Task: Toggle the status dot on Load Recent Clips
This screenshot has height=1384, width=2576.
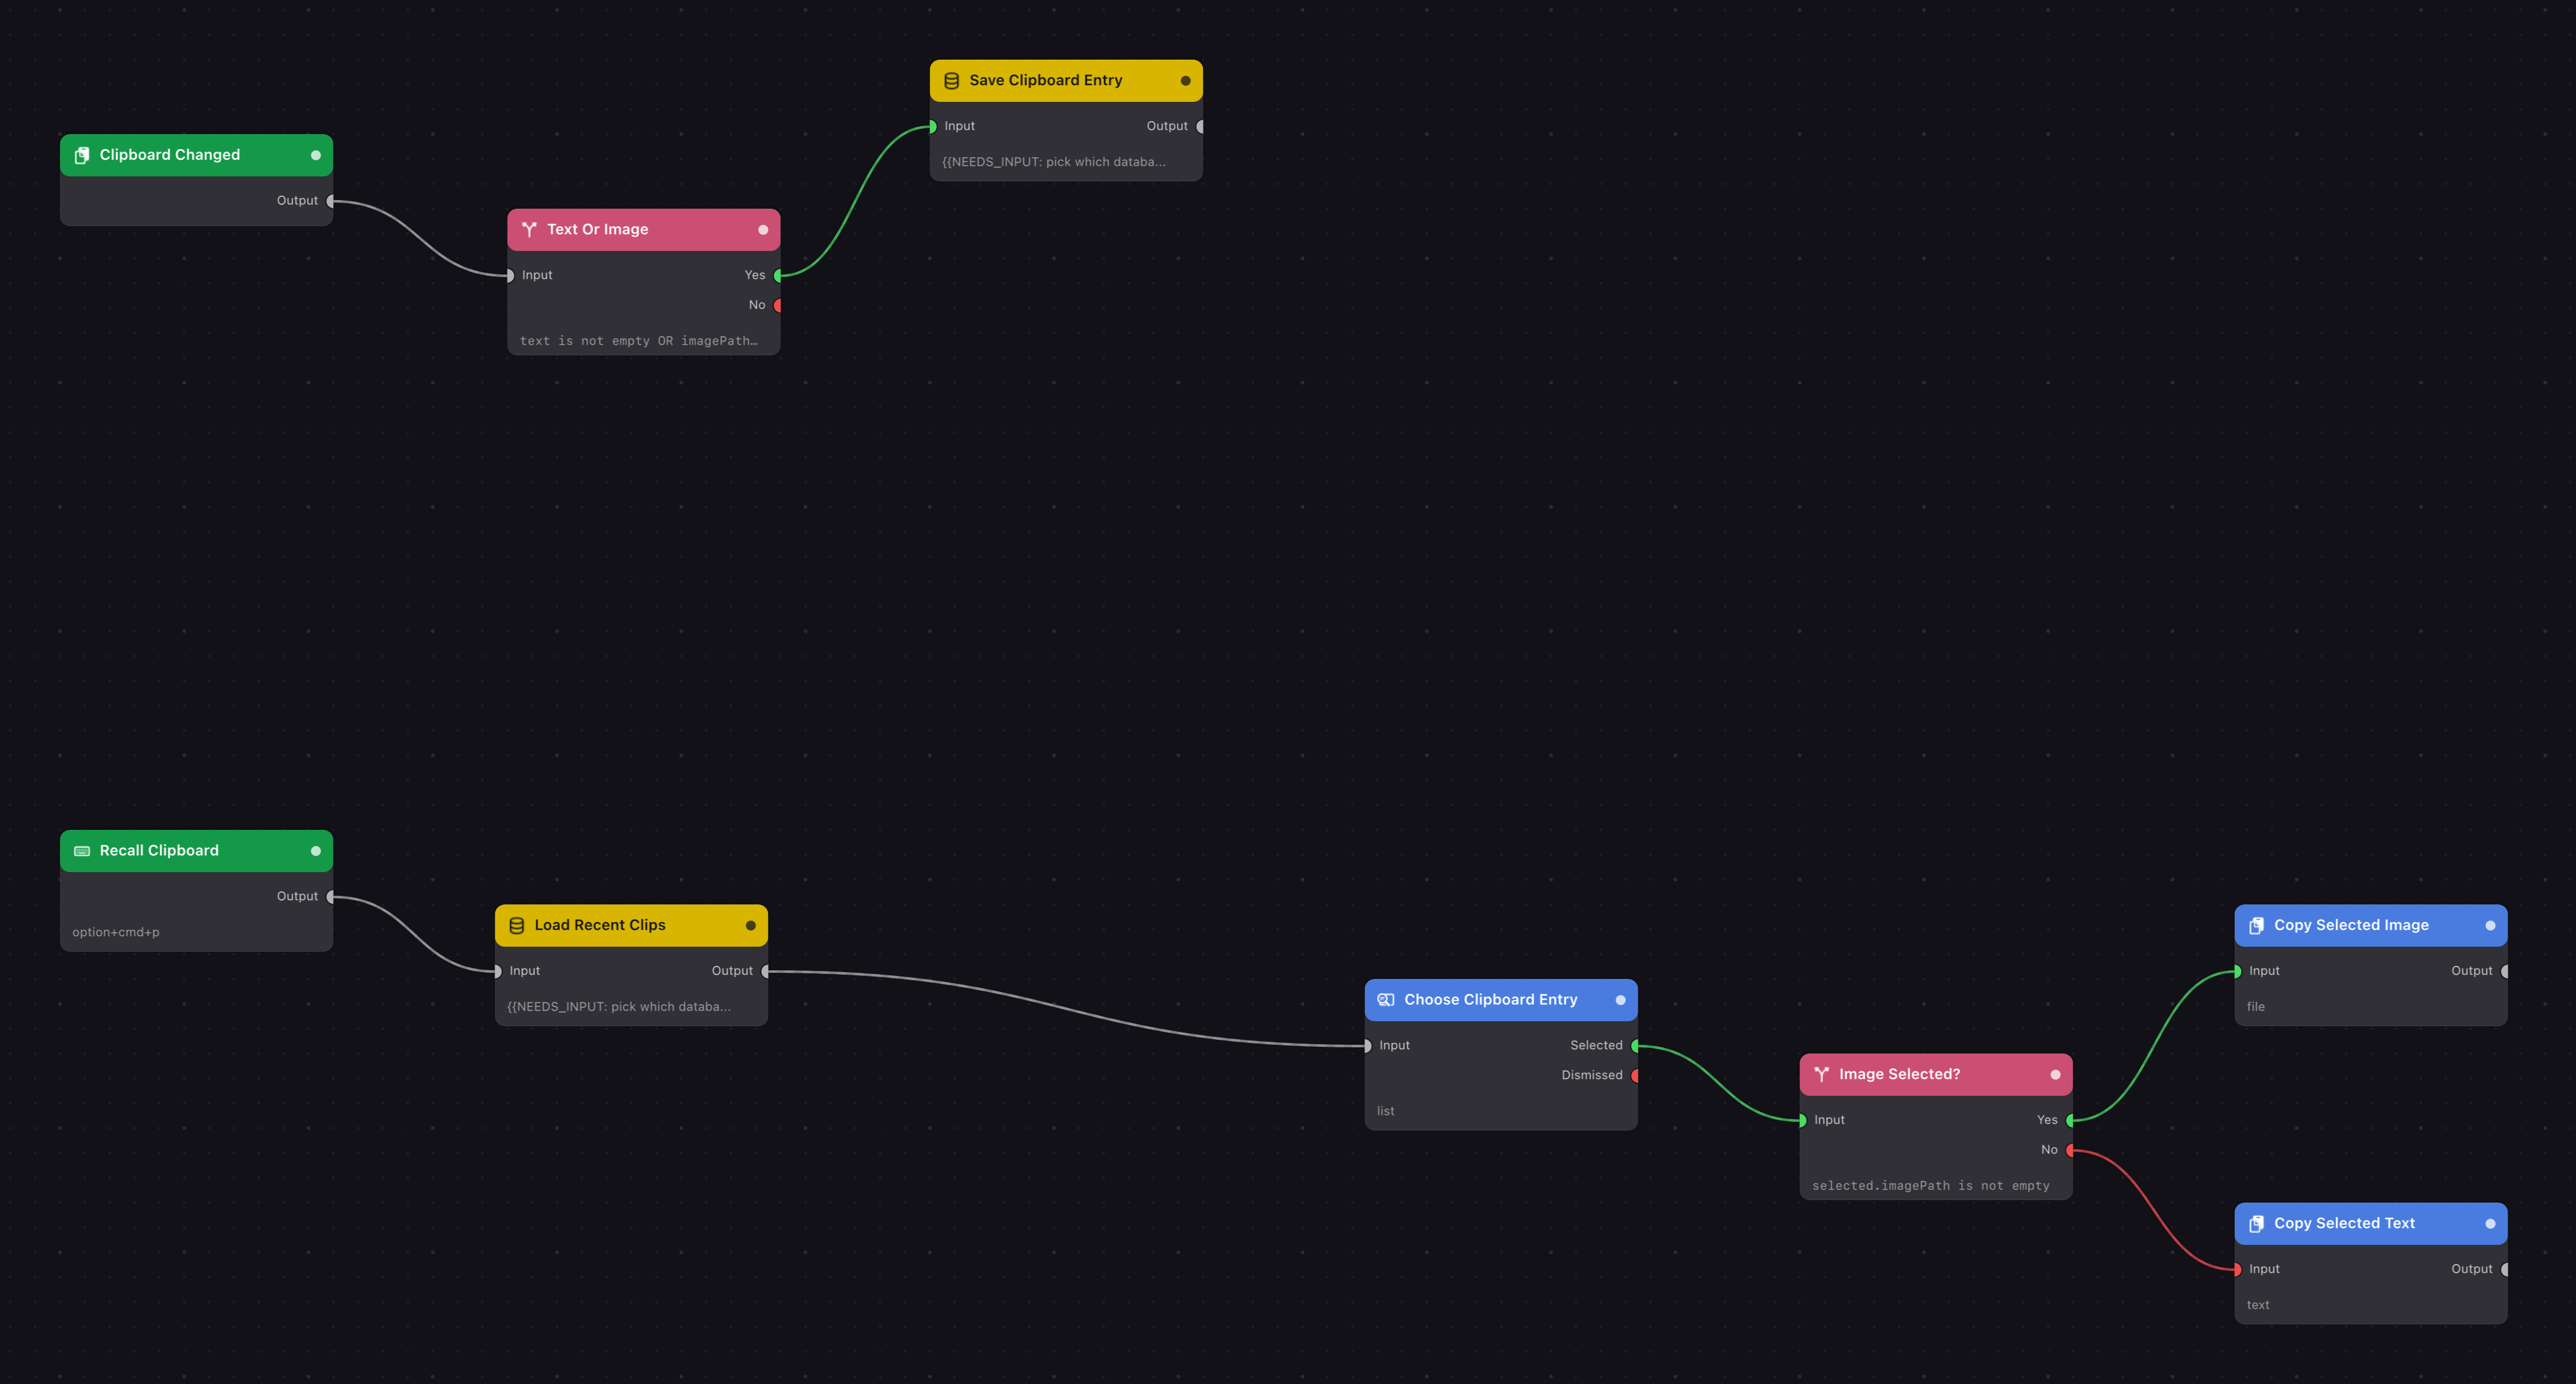Action: pos(751,926)
